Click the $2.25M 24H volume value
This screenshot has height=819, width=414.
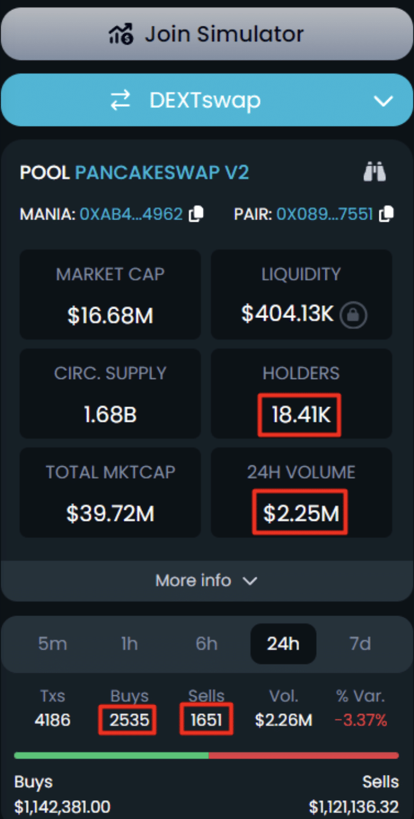(300, 513)
